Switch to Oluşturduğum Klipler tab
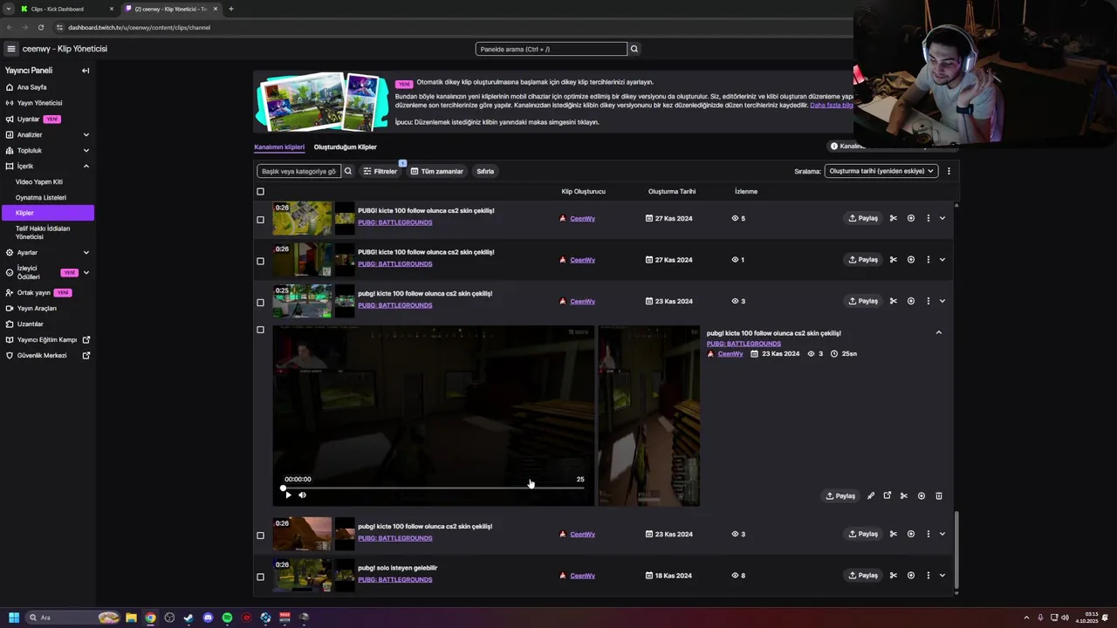 [346, 147]
